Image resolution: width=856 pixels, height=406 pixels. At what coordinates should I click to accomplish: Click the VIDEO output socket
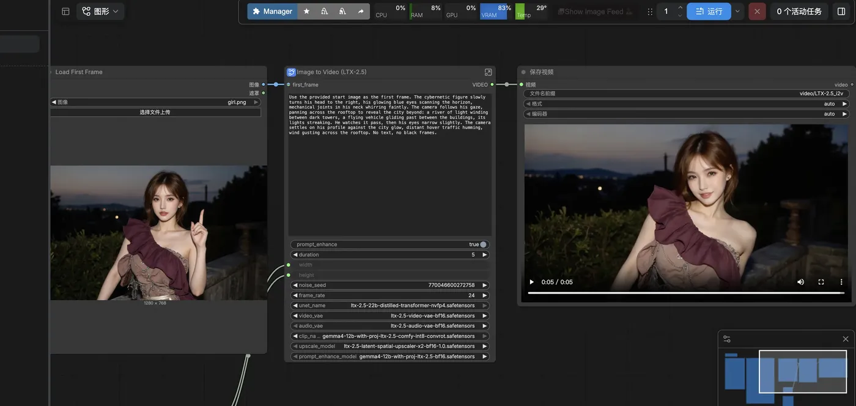tap(492, 84)
